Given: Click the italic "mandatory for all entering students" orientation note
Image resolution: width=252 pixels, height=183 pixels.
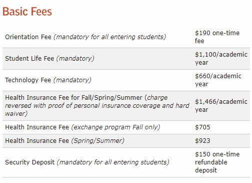Looking at the screenshot, I should 110,37.
